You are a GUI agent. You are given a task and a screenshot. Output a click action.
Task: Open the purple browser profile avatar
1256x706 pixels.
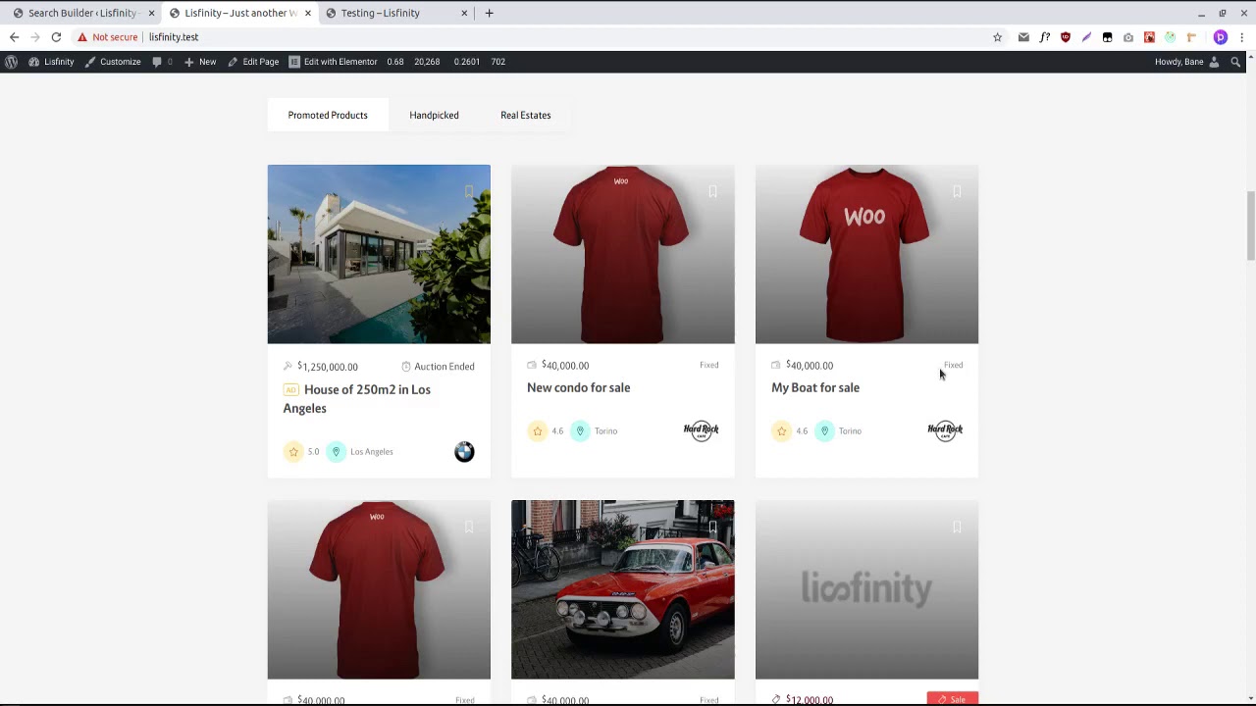(1220, 37)
